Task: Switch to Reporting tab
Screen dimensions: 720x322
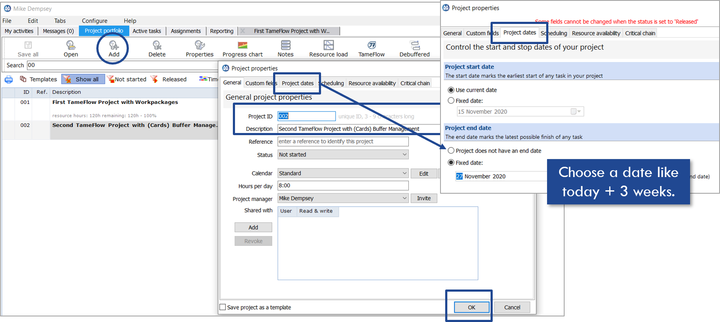Action: point(222,31)
